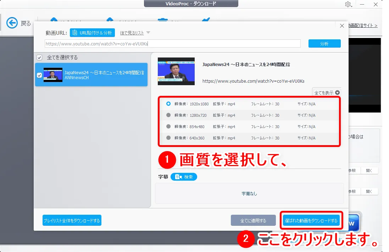
Task: Toggle the 全てを選択する checkbox
Action: [39, 57]
